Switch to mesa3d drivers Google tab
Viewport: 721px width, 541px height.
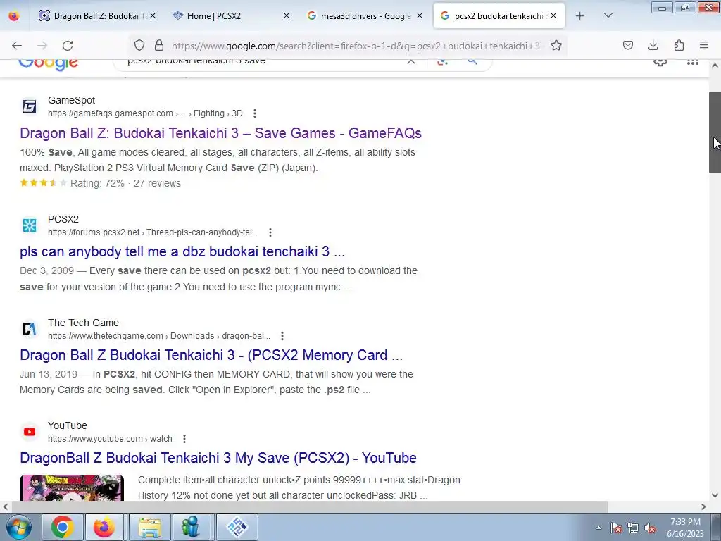[363, 15]
